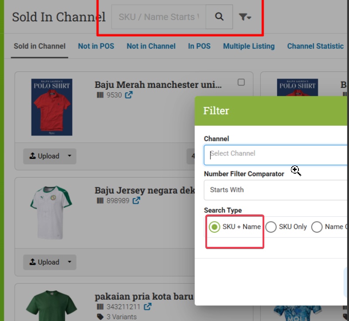
Task: Select the SKU Only radio option
Action: (x=271, y=227)
